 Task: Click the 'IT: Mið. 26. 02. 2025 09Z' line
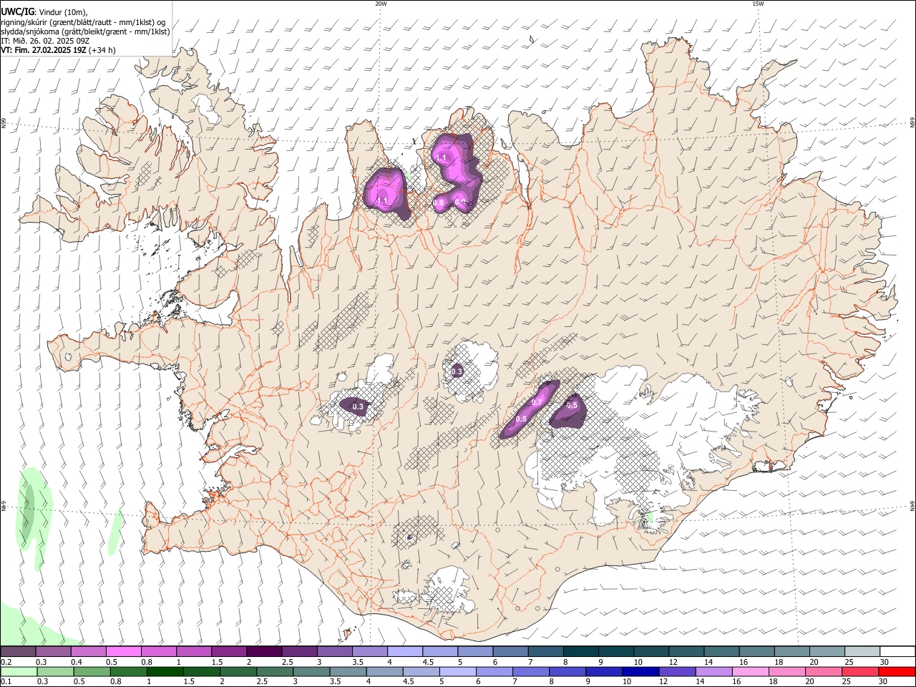(44, 41)
